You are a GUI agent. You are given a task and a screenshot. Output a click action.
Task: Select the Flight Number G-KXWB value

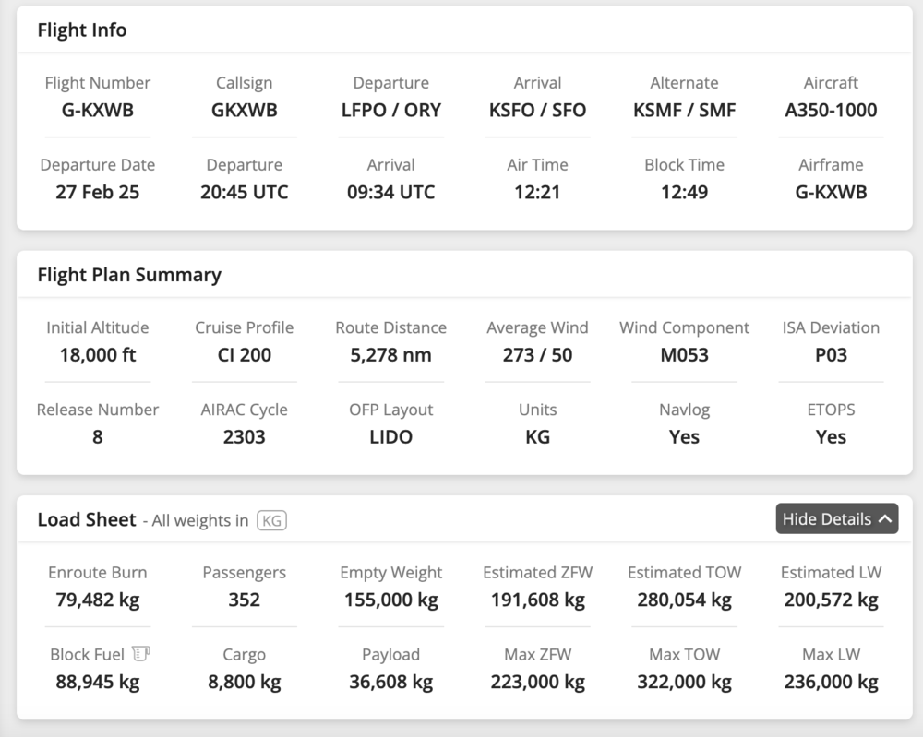click(97, 110)
